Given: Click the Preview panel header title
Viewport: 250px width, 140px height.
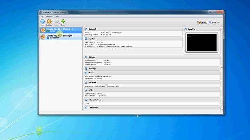Looking at the screenshot, I should tap(192, 29).
